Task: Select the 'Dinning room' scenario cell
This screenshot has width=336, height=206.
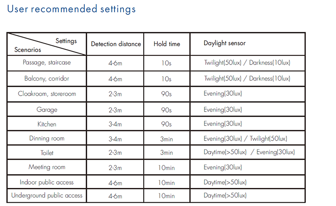Action: tap(47, 138)
